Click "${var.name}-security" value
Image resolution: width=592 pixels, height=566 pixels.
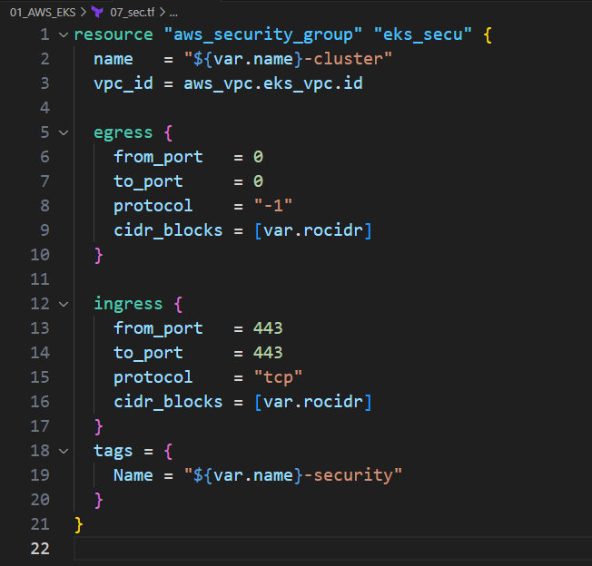pos(293,475)
